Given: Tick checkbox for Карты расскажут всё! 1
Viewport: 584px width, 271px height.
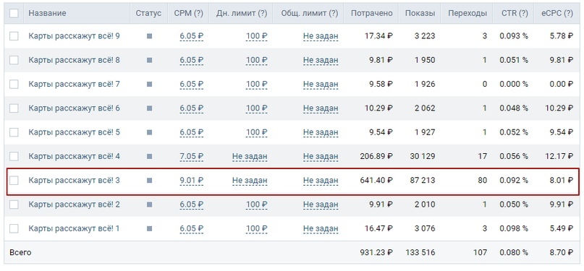Looking at the screenshot, I should point(14,228).
